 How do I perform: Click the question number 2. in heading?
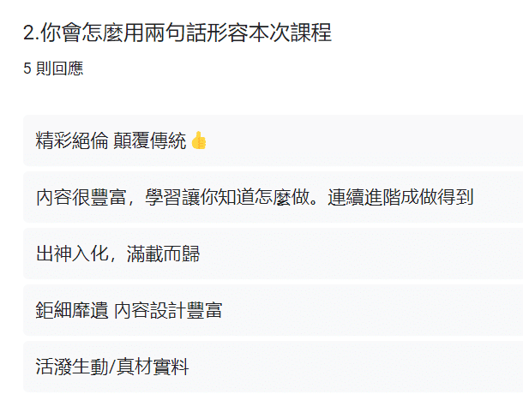[x=32, y=33]
